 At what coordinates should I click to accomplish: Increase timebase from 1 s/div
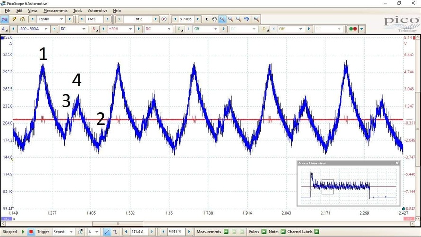(x=70, y=19)
